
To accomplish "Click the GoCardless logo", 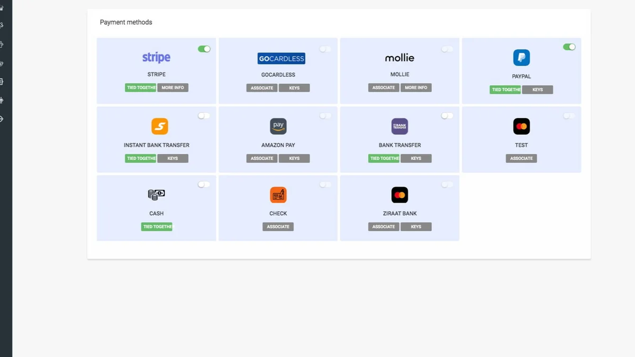I will [x=282, y=58].
